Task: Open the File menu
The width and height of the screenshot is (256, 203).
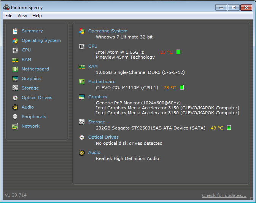Action: (x=9, y=16)
